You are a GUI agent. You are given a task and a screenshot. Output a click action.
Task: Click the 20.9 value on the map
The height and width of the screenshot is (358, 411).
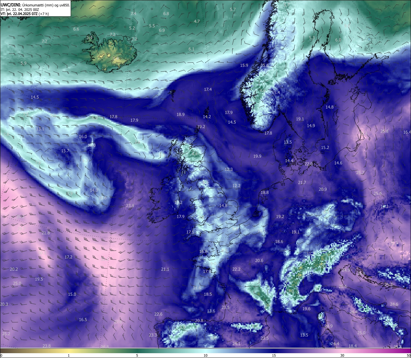[x=323, y=189]
